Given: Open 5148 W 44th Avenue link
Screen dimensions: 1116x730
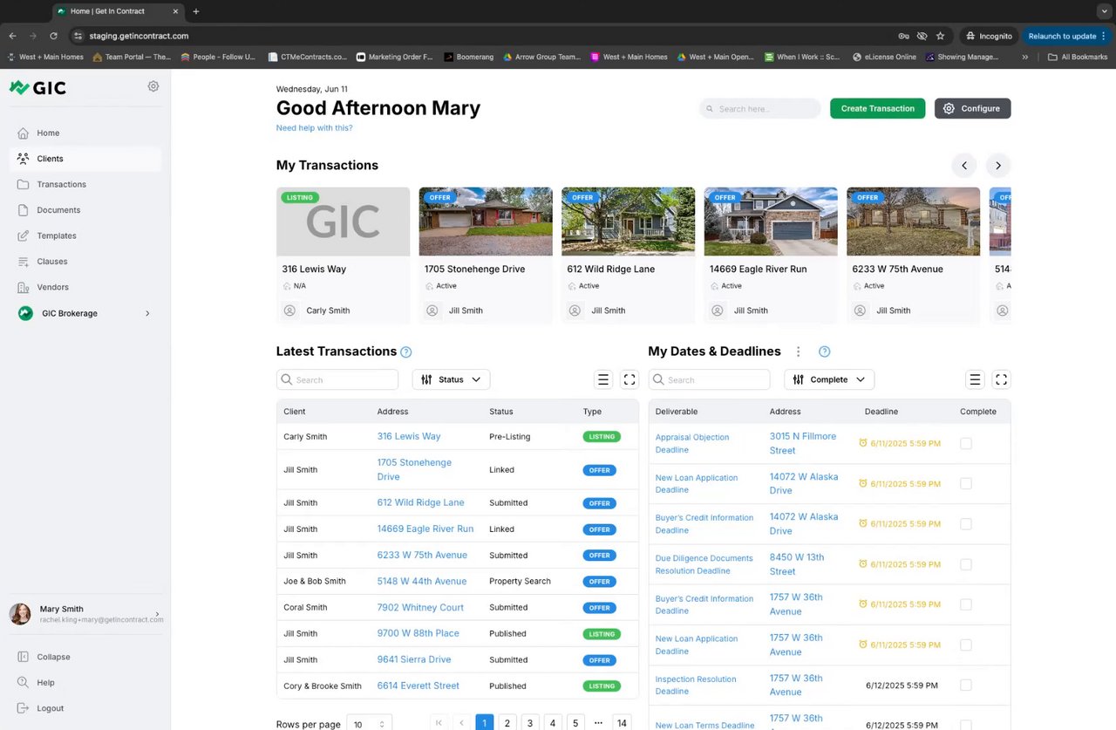Looking at the screenshot, I should [422, 581].
